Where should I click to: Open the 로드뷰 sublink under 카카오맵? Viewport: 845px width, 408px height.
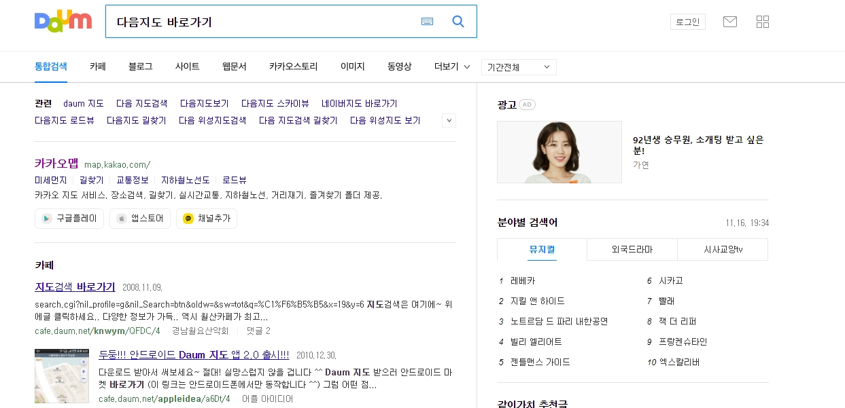coord(235,181)
